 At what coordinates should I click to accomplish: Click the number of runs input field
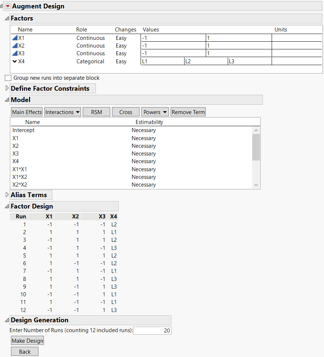[152, 331]
